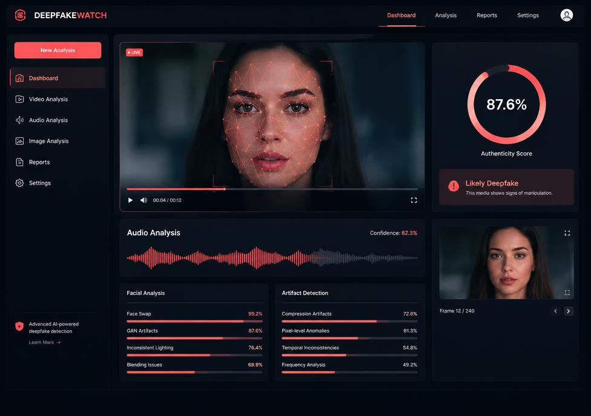The width and height of the screenshot is (591, 416).
Task: Go to the previous frame
Action: tap(555, 311)
